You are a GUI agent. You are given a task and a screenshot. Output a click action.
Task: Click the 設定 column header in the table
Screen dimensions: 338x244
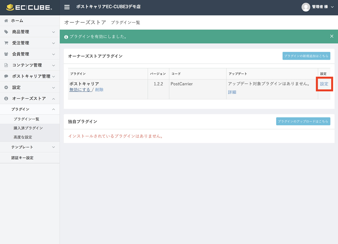point(323,74)
